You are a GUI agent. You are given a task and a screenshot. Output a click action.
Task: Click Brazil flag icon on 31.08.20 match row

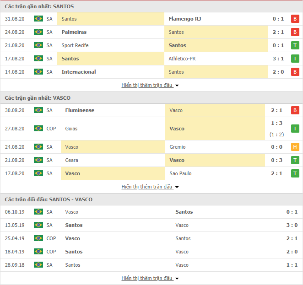tap(38, 19)
